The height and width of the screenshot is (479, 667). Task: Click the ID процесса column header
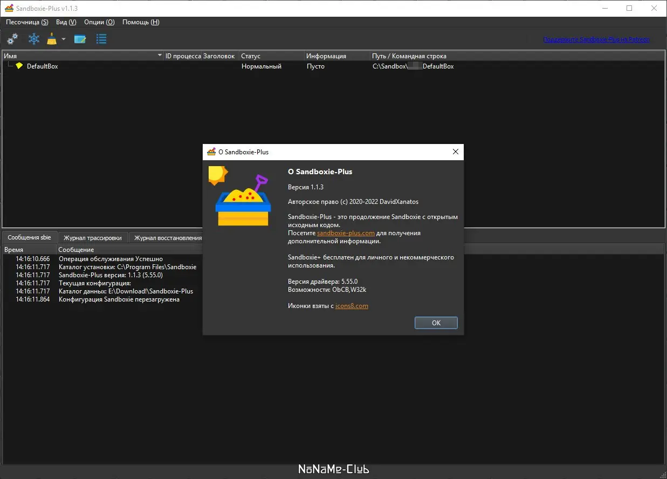(x=183, y=56)
